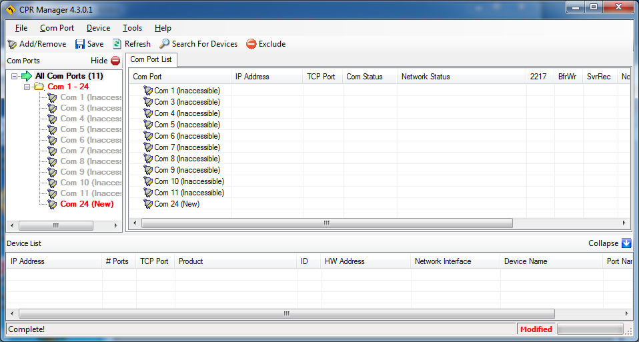Click Search For Devices toolbar text
639x342 pixels.
tap(205, 44)
